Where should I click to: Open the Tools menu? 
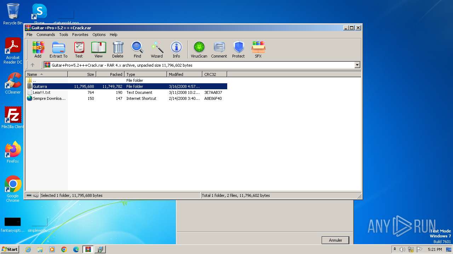[x=64, y=35]
